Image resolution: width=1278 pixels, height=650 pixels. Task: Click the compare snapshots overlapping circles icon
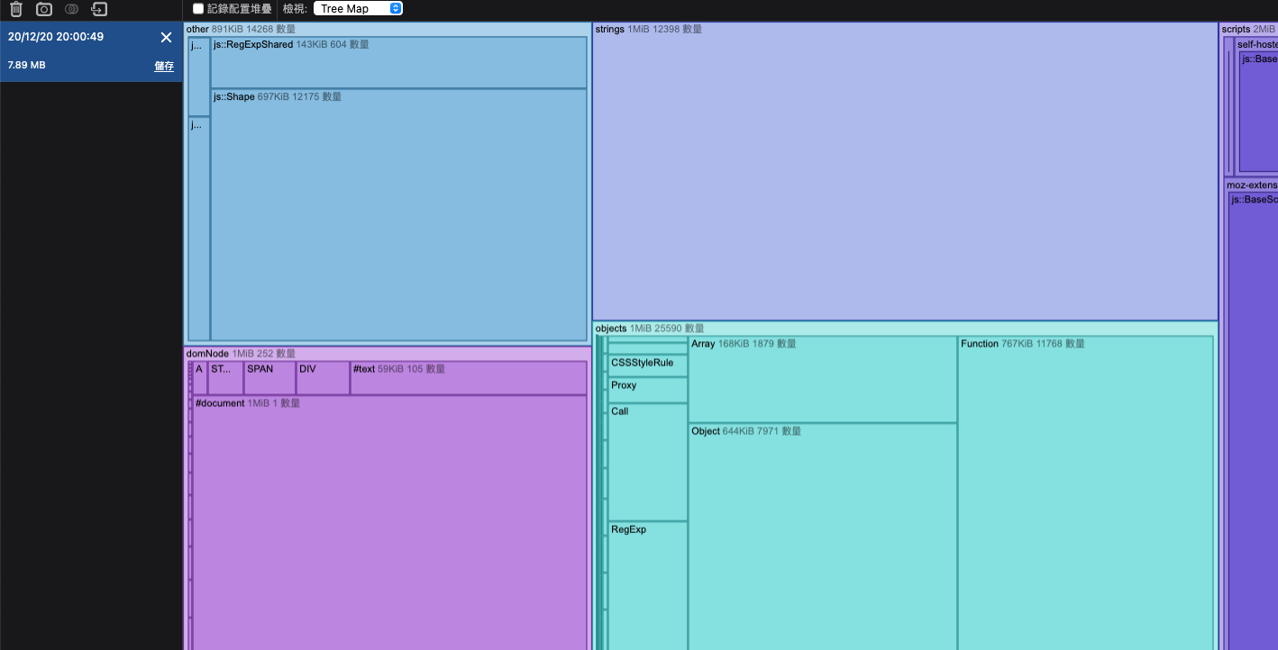tap(71, 9)
